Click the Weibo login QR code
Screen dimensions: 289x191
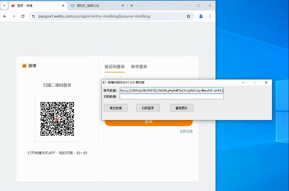point(57,119)
